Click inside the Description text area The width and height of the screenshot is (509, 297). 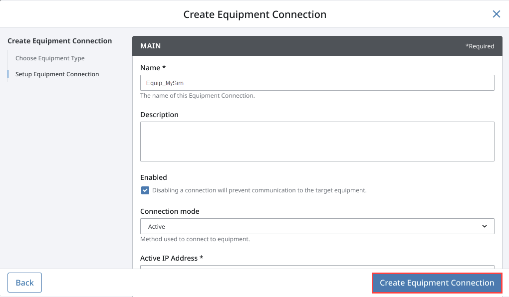click(x=317, y=142)
